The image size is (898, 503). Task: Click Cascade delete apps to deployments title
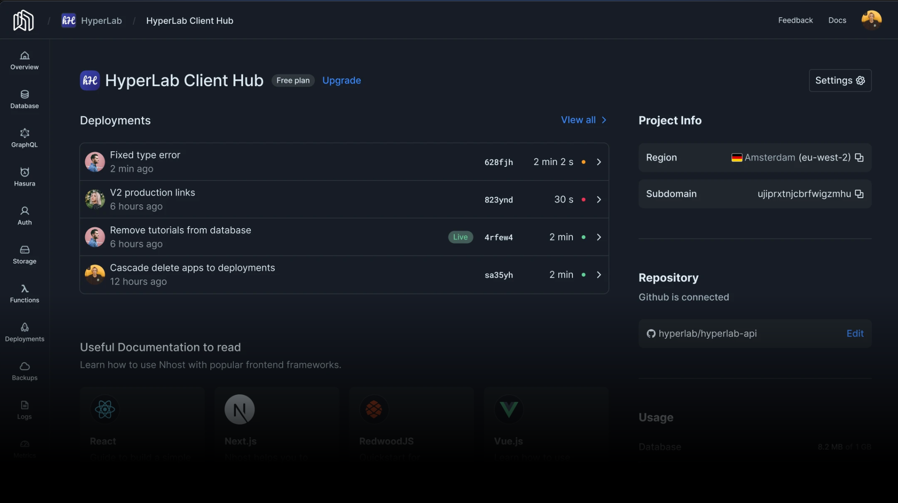click(192, 268)
